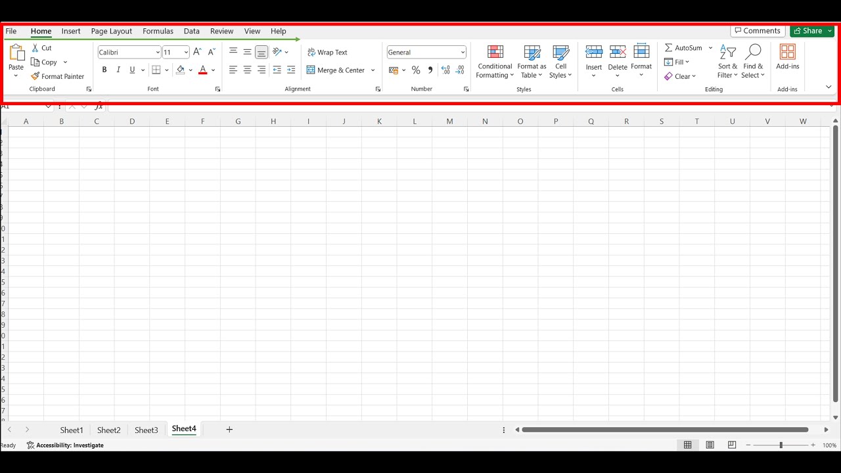Viewport: 841px width, 473px height.
Task: Open the Cell Styles gallery
Action: pyautogui.click(x=560, y=62)
